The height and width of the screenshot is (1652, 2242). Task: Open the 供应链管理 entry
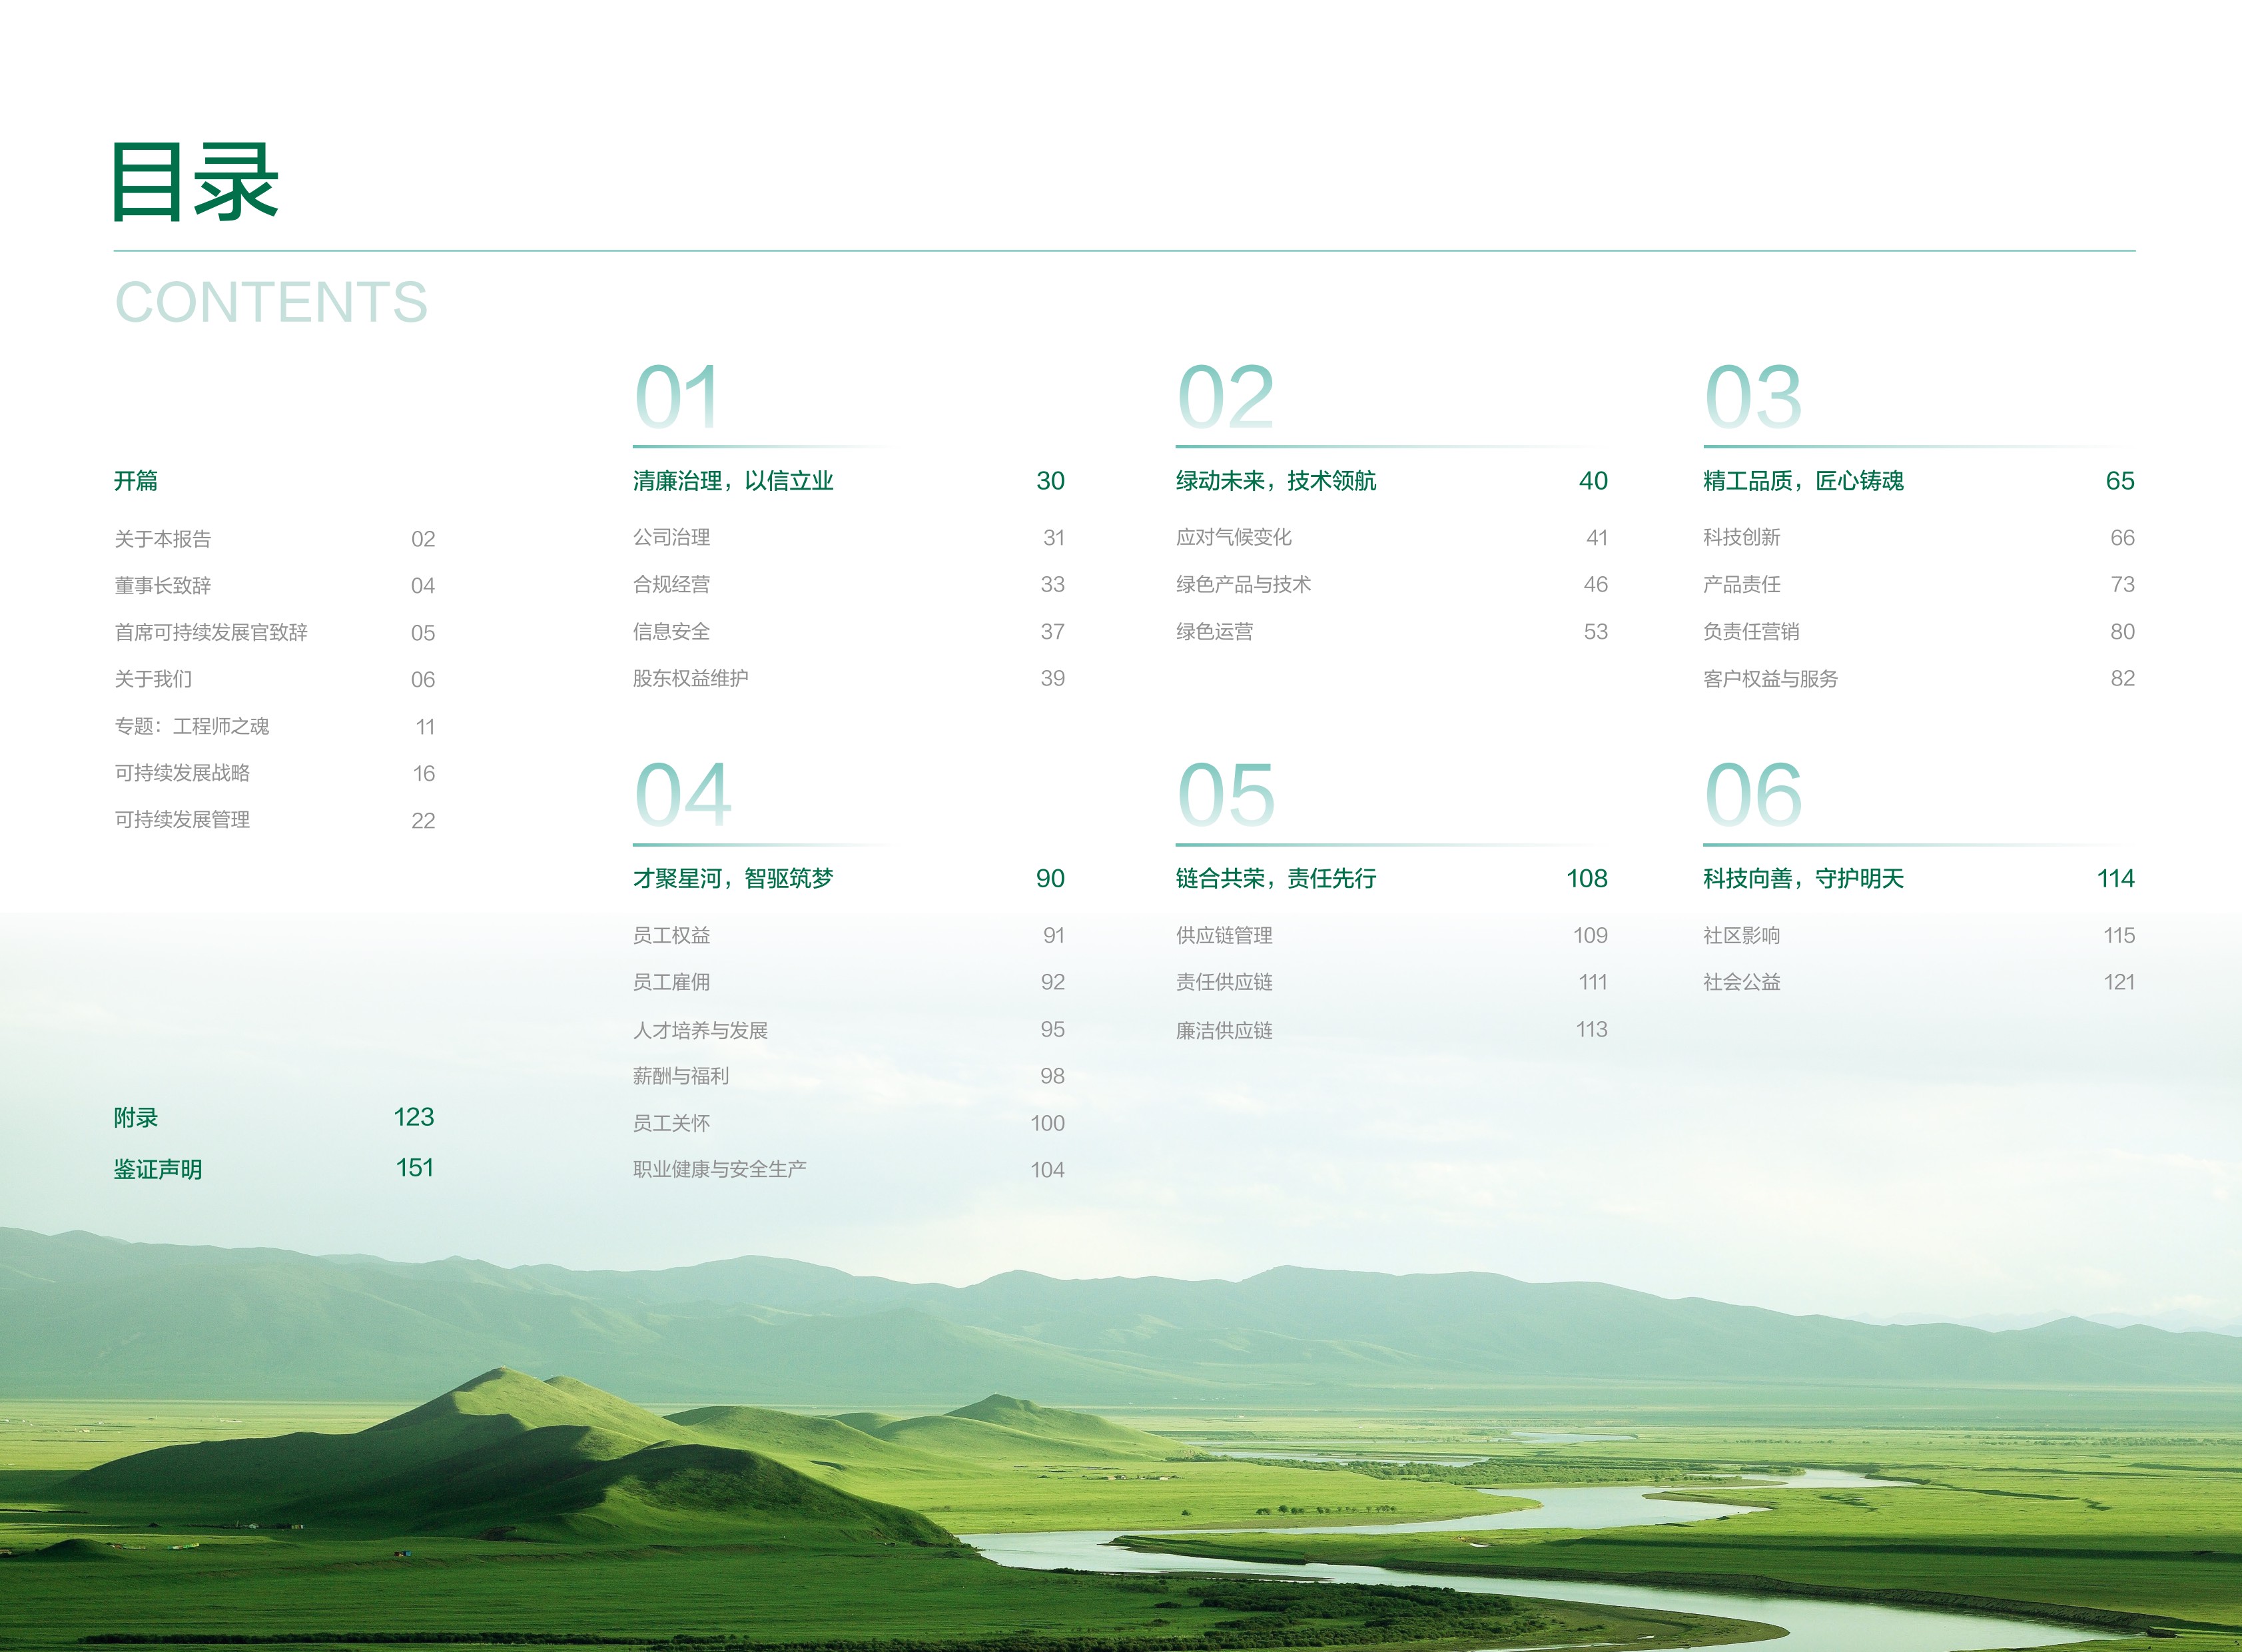point(1224,936)
